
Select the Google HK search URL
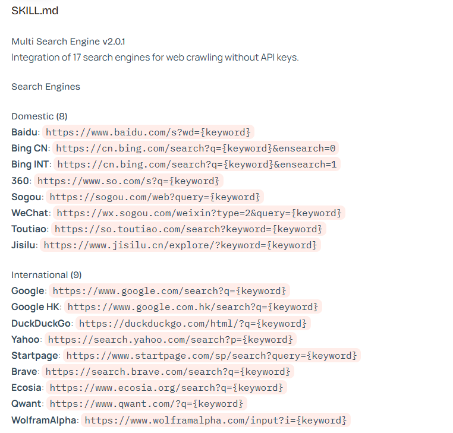pyautogui.click(x=193, y=307)
